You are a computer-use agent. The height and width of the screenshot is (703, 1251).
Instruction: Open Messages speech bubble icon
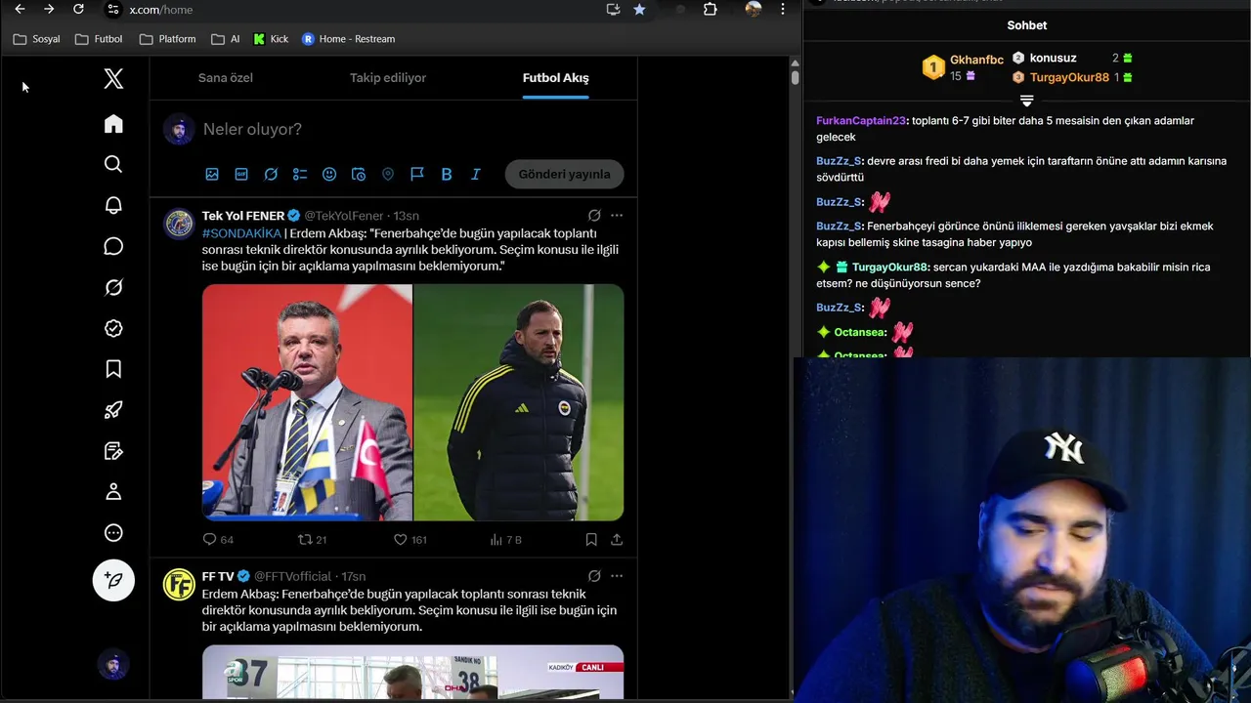113,246
